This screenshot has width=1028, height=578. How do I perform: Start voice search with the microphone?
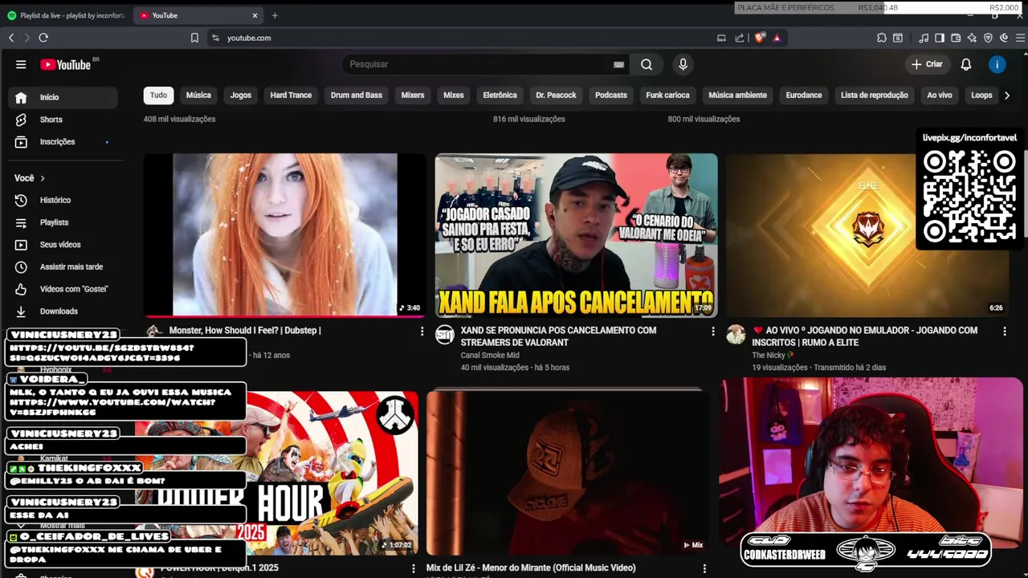click(x=683, y=64)
